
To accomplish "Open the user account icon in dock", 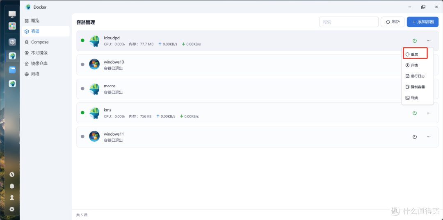I will (12, 197).
